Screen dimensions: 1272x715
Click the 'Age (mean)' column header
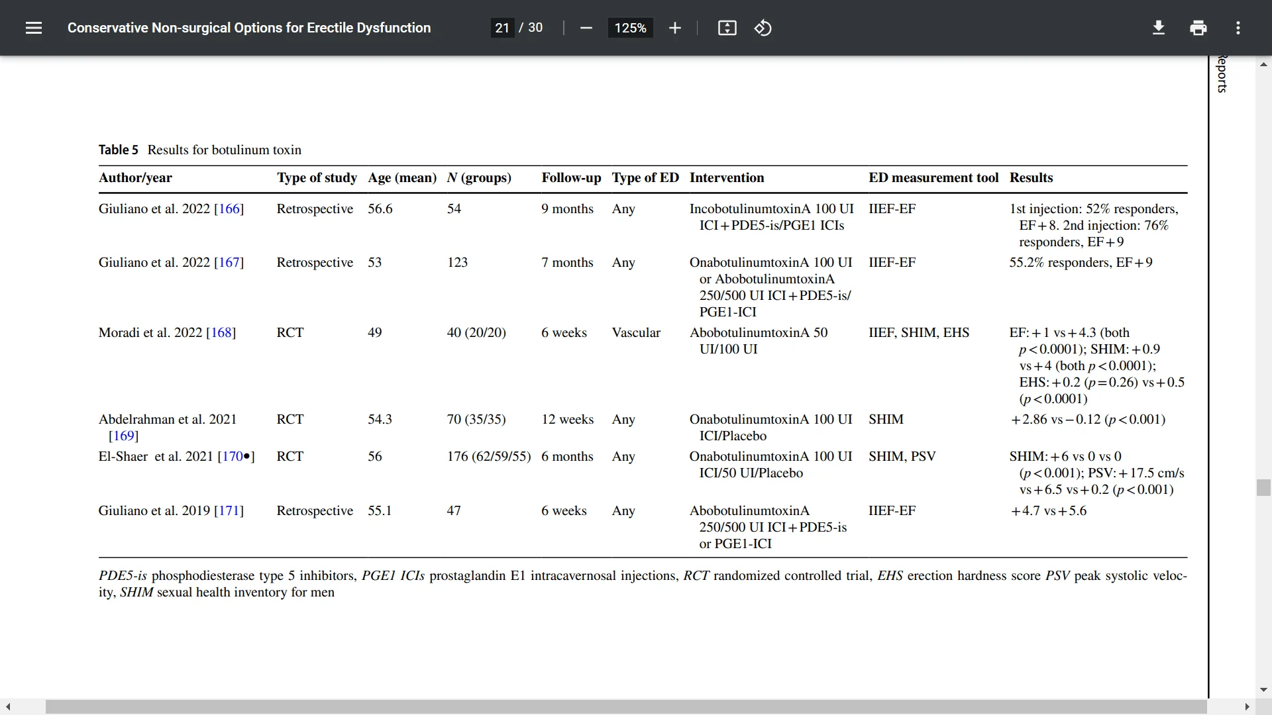pyautogui.click(x=402, y=177)
